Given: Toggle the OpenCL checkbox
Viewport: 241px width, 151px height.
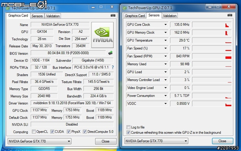Looking at the screenshot, I should pos(34,132).
